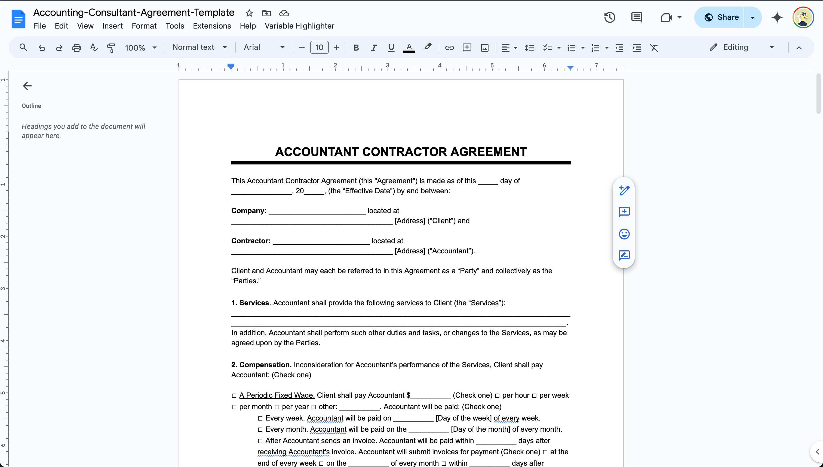Collapse the menus with the up chevron
The image size is (823, 467).
pyautogui.click(x=799, y=48)
